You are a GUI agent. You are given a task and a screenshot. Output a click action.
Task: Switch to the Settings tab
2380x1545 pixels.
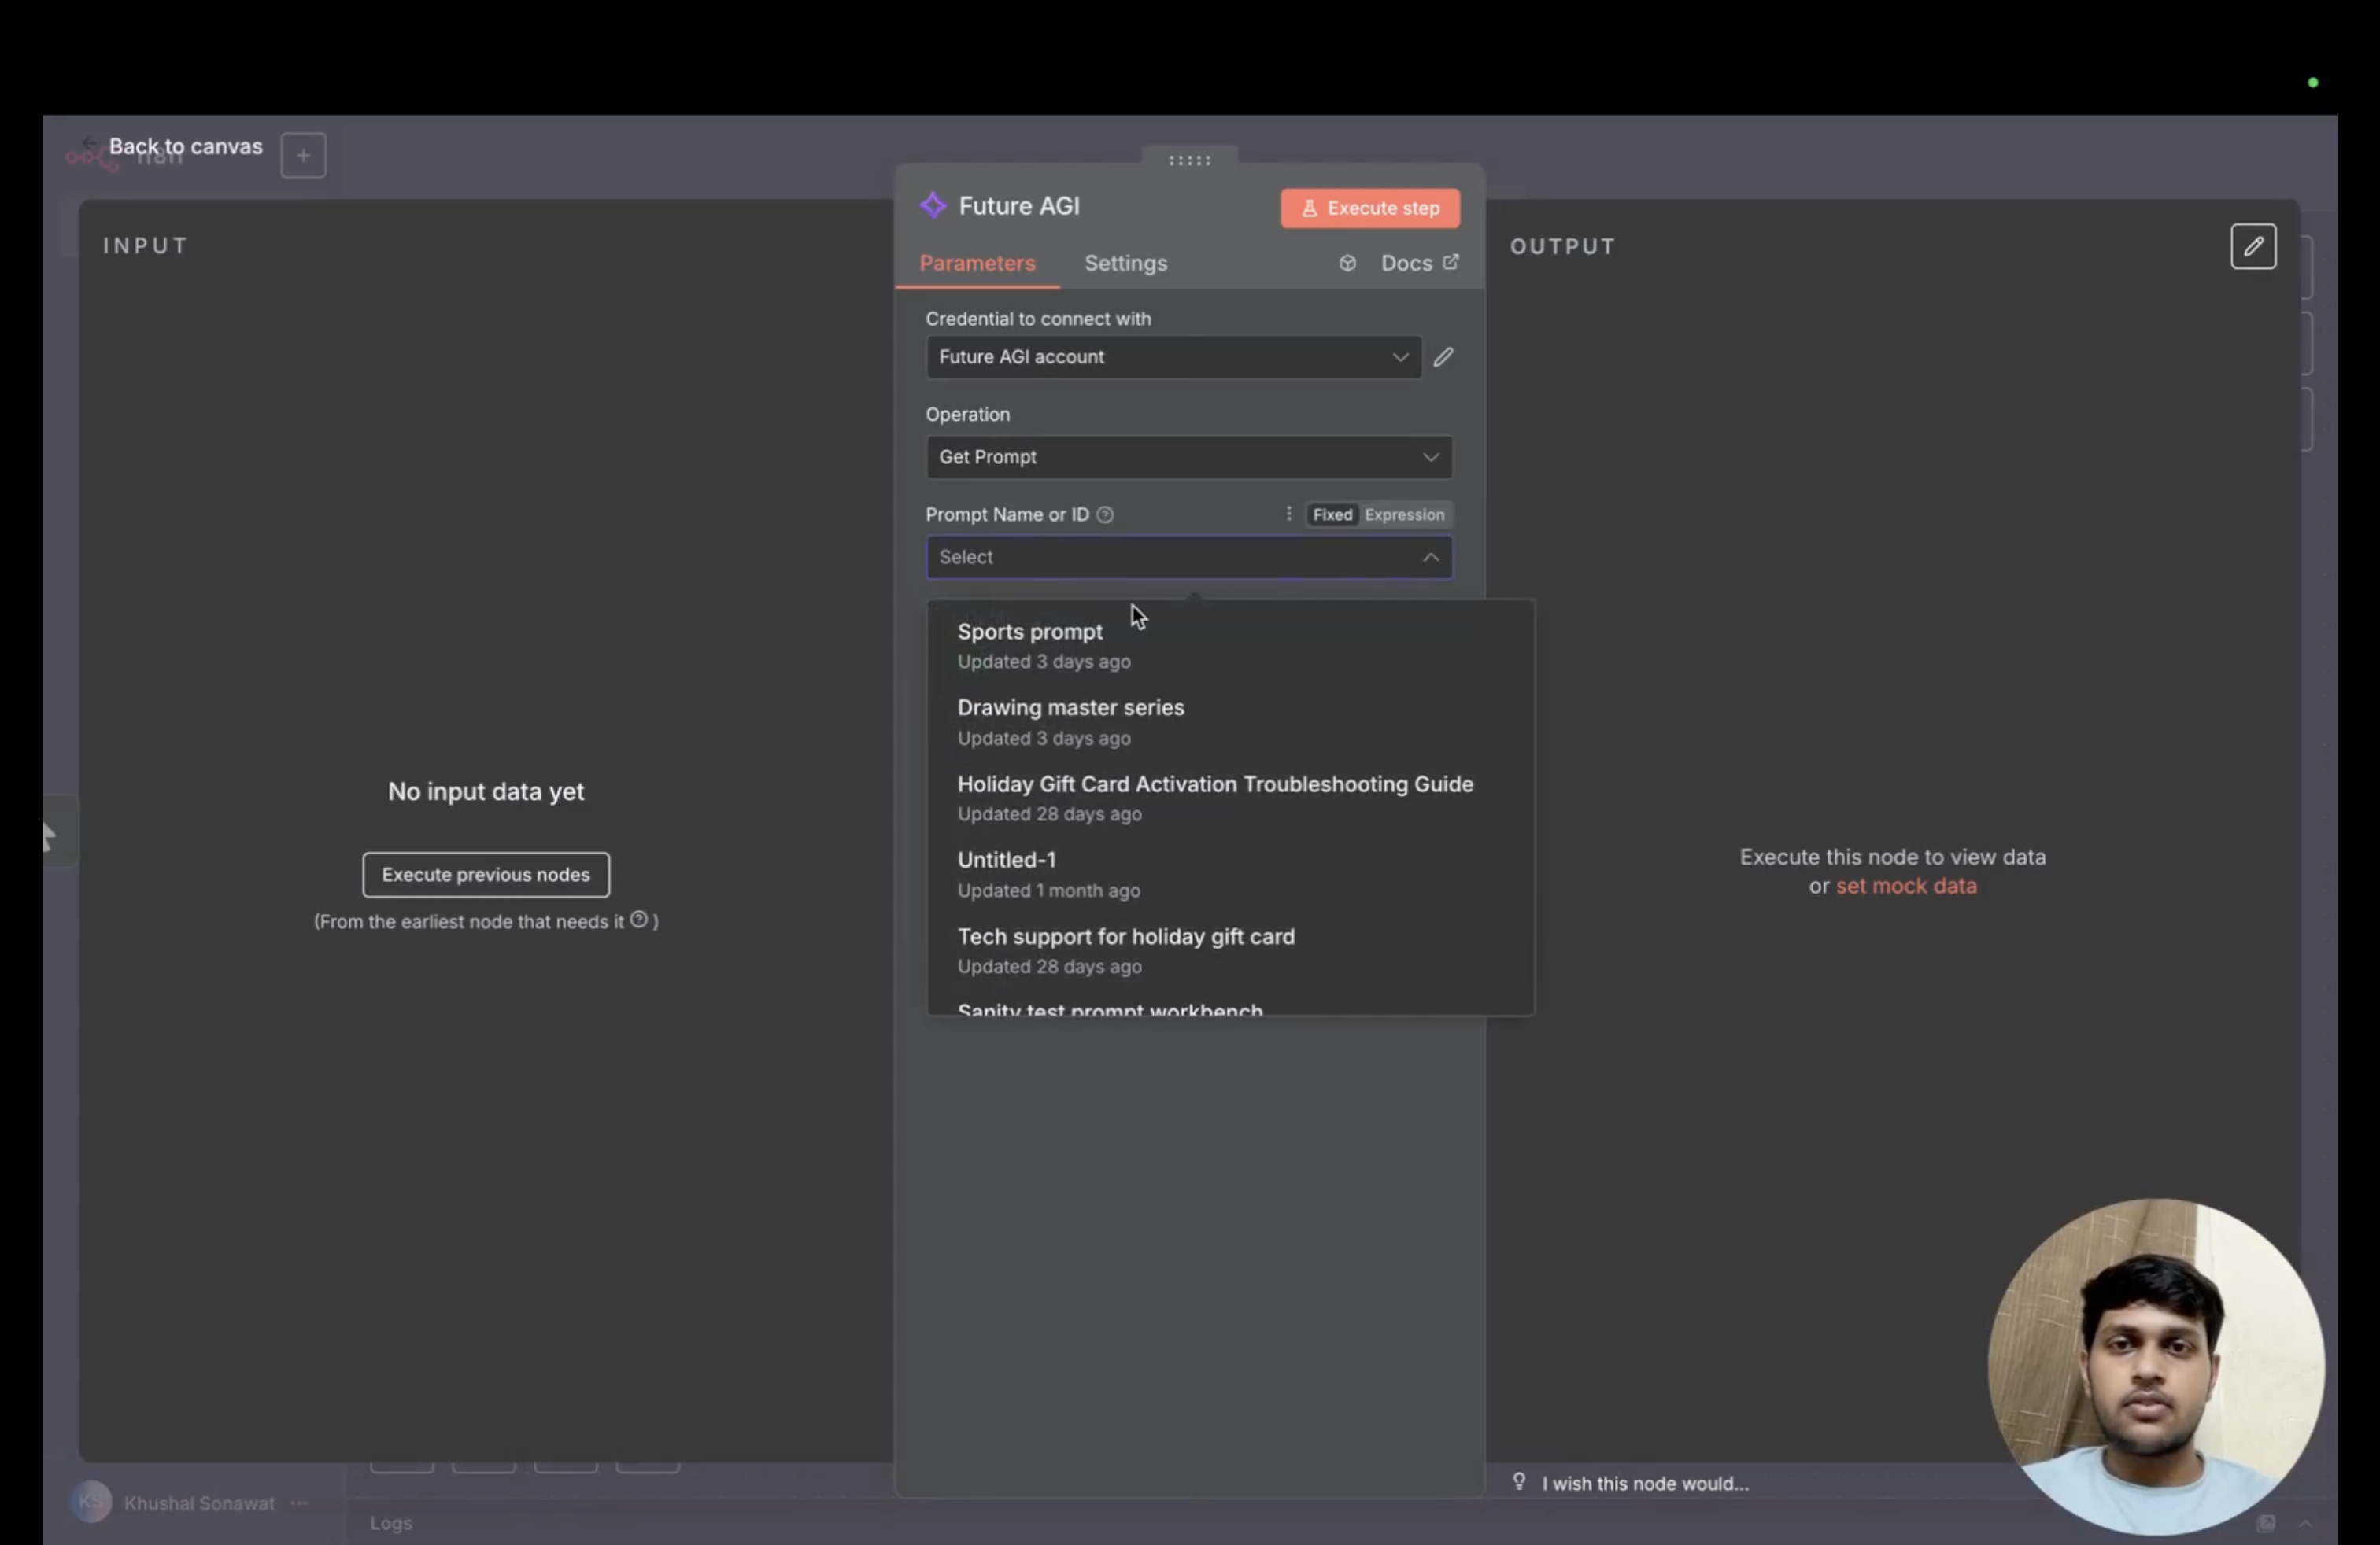click(1125, 263)
